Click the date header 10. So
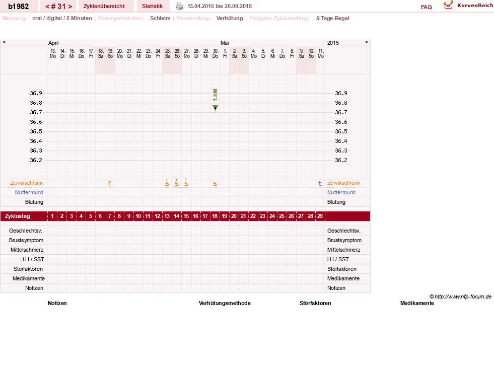The image size is (494, 373). tap(311, 53)
